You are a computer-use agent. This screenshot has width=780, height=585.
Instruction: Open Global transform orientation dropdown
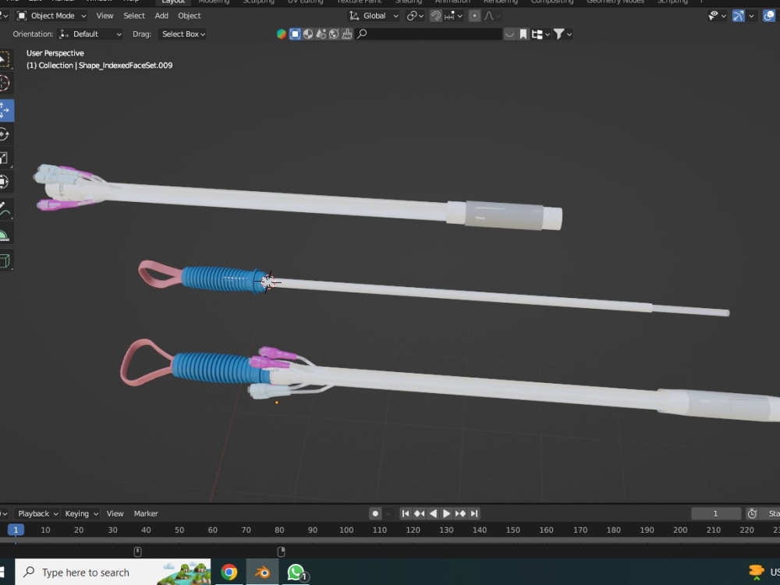coord(373,16)
